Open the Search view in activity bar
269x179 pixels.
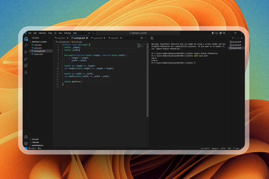click(x=26, y=45)
